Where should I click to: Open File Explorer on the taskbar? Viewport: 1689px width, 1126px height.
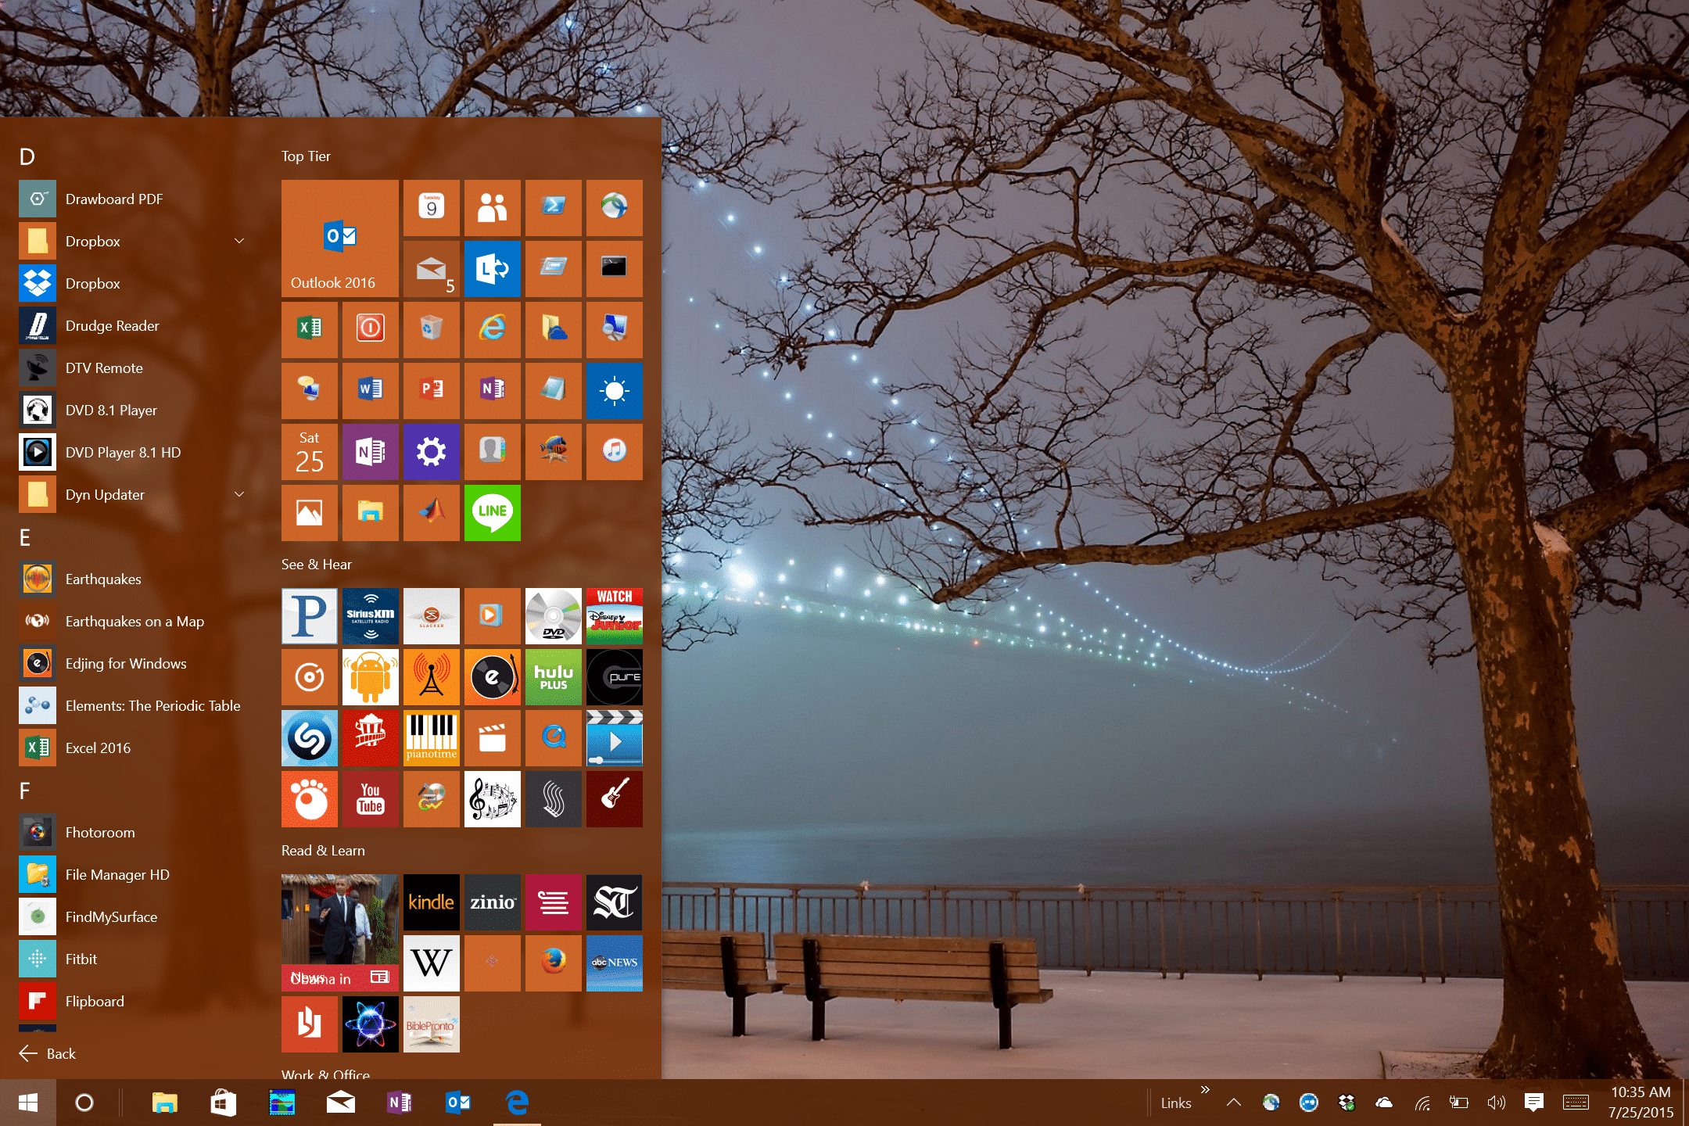coord(164,1103)
